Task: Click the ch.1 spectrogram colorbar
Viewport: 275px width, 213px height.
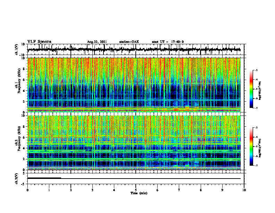Action: [x=251, y=89]
